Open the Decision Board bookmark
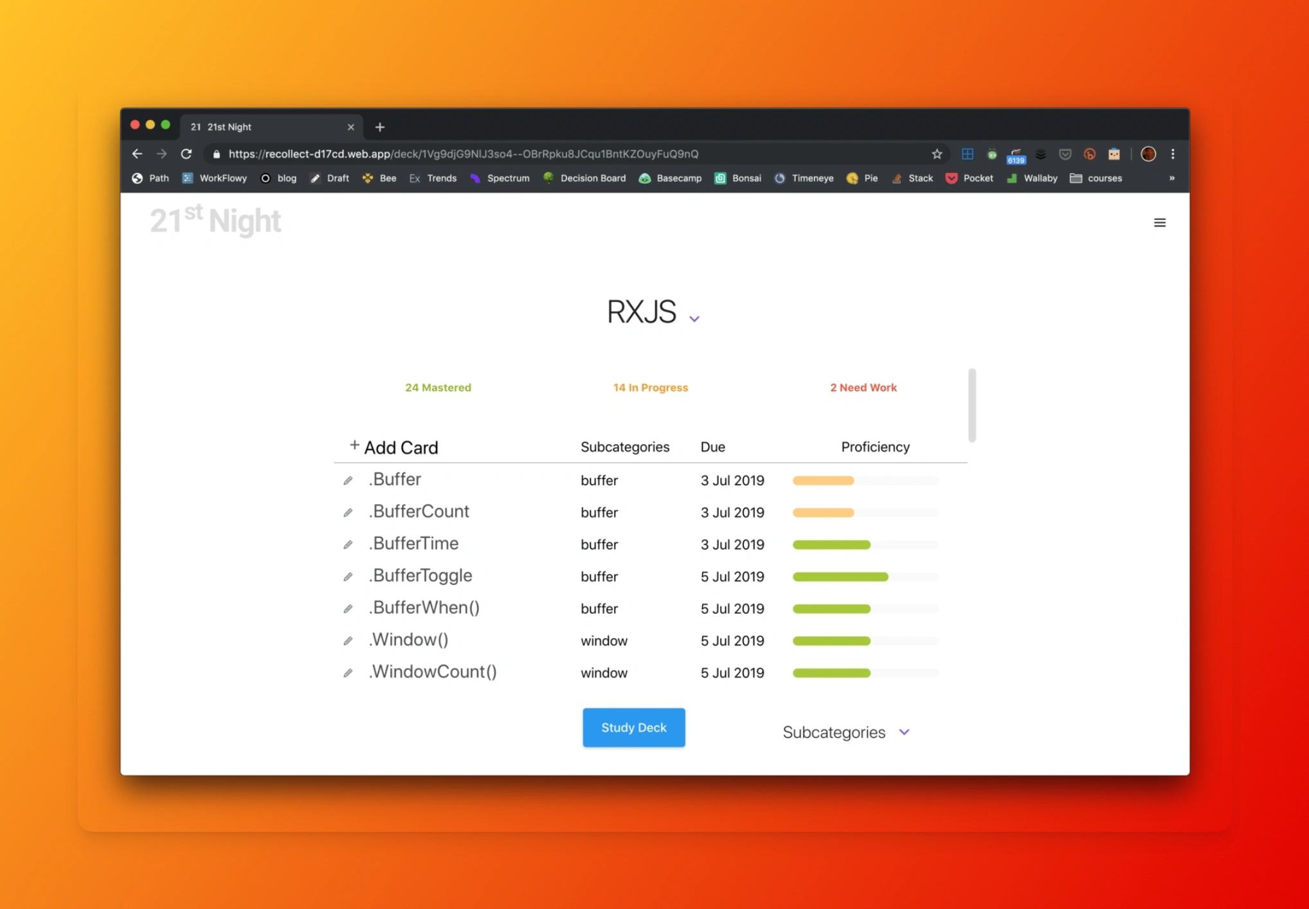 click(x=584, y=178)
